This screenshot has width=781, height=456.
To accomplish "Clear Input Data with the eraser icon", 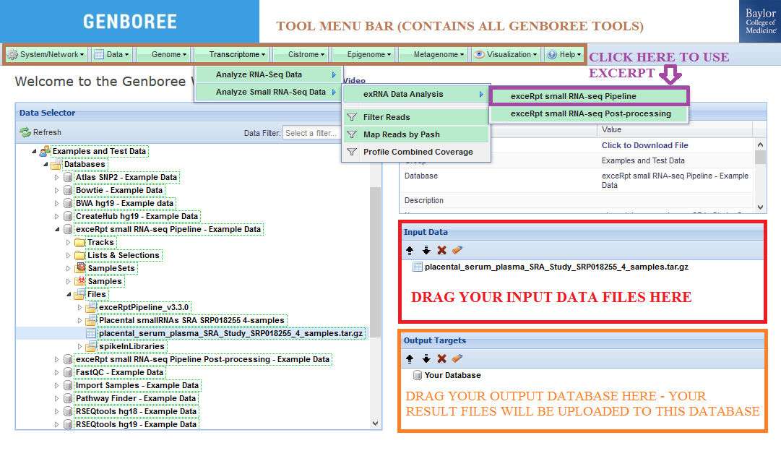I will 457,250.
